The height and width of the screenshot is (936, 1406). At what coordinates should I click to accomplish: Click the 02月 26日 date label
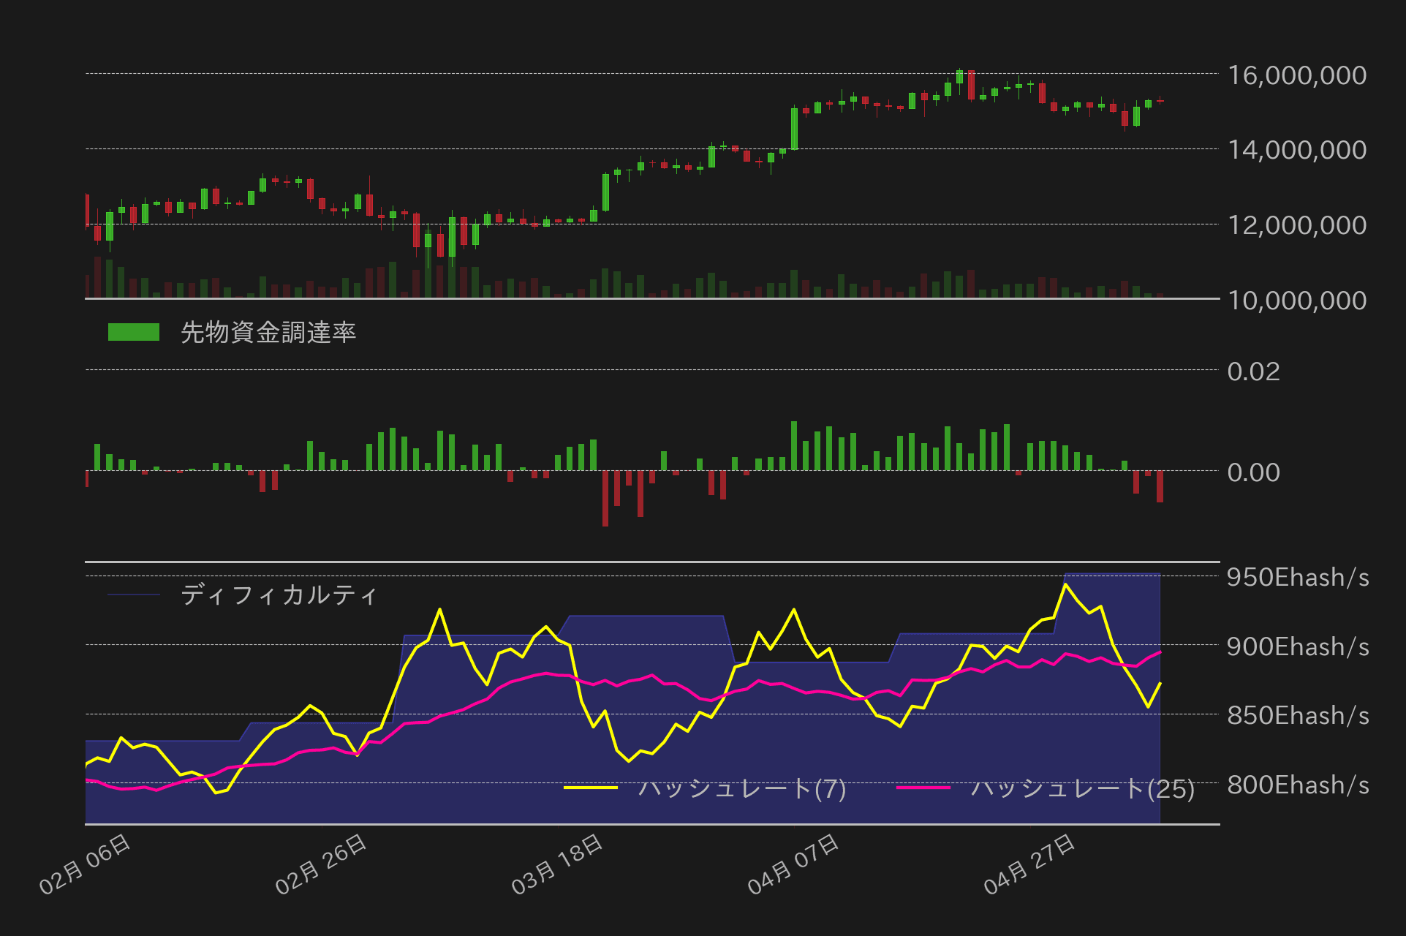click(x=321, y=864)
